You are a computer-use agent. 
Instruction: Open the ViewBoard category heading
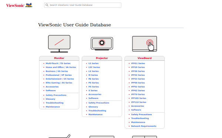coord(145,58)
